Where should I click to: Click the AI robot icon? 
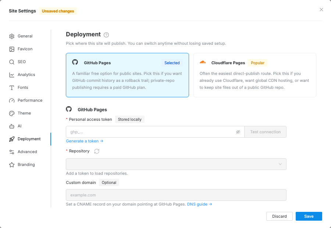(x=12, y=126)
